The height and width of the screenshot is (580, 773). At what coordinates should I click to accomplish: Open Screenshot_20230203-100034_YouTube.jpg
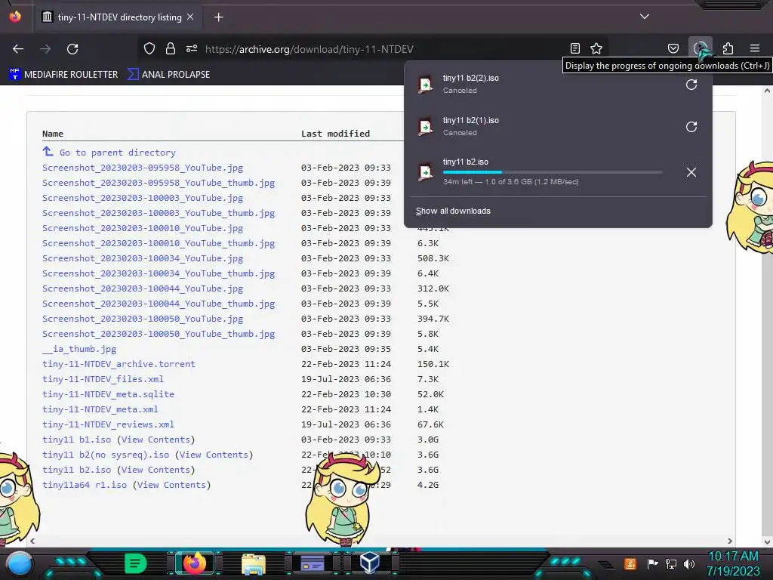pos(143,258)
